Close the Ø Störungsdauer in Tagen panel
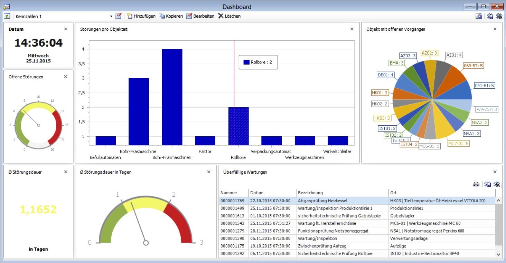Viewport: 506px width, 263px height. coord(208,172)
